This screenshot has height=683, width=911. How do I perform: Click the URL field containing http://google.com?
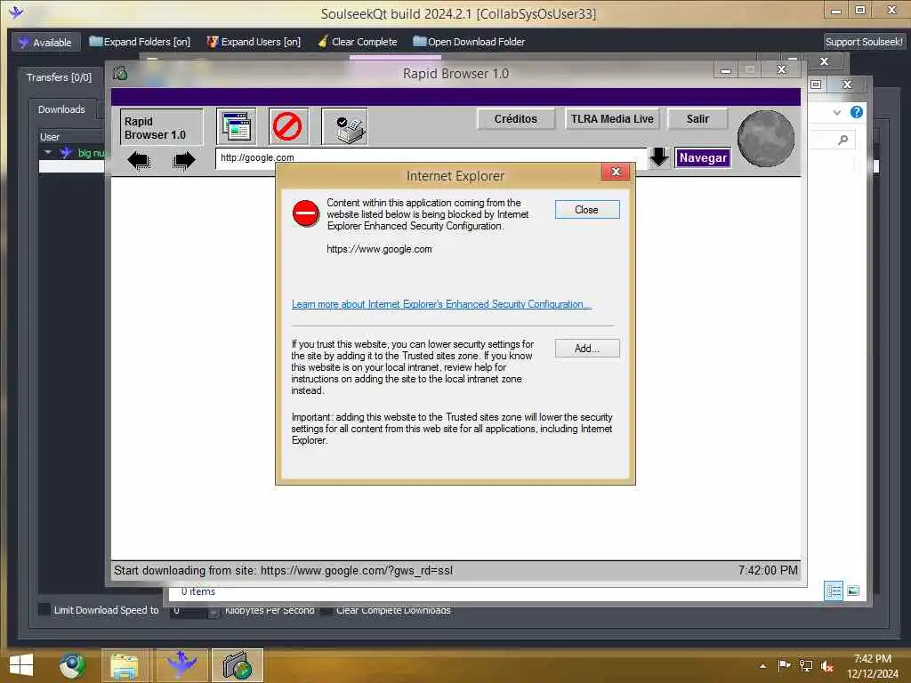[x=431, y=158]
